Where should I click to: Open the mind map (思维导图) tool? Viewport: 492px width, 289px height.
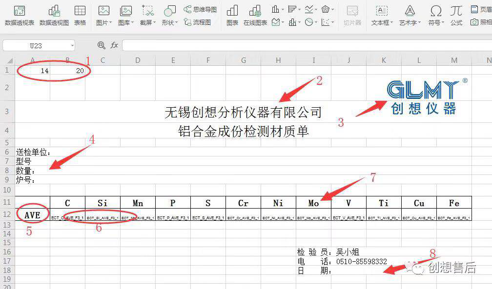(x=200, y=9)
